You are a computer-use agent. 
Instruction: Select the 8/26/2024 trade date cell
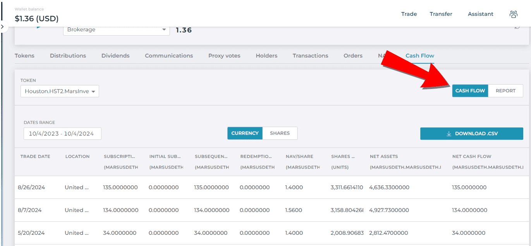tap(31, 187)
